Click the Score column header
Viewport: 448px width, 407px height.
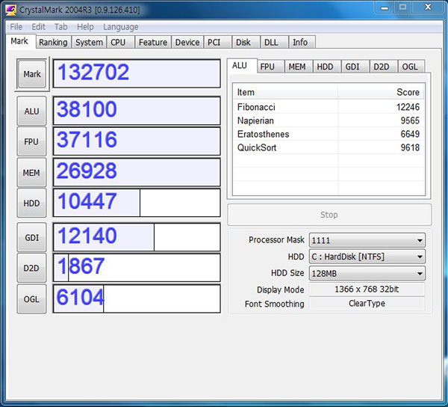[381, 92]
